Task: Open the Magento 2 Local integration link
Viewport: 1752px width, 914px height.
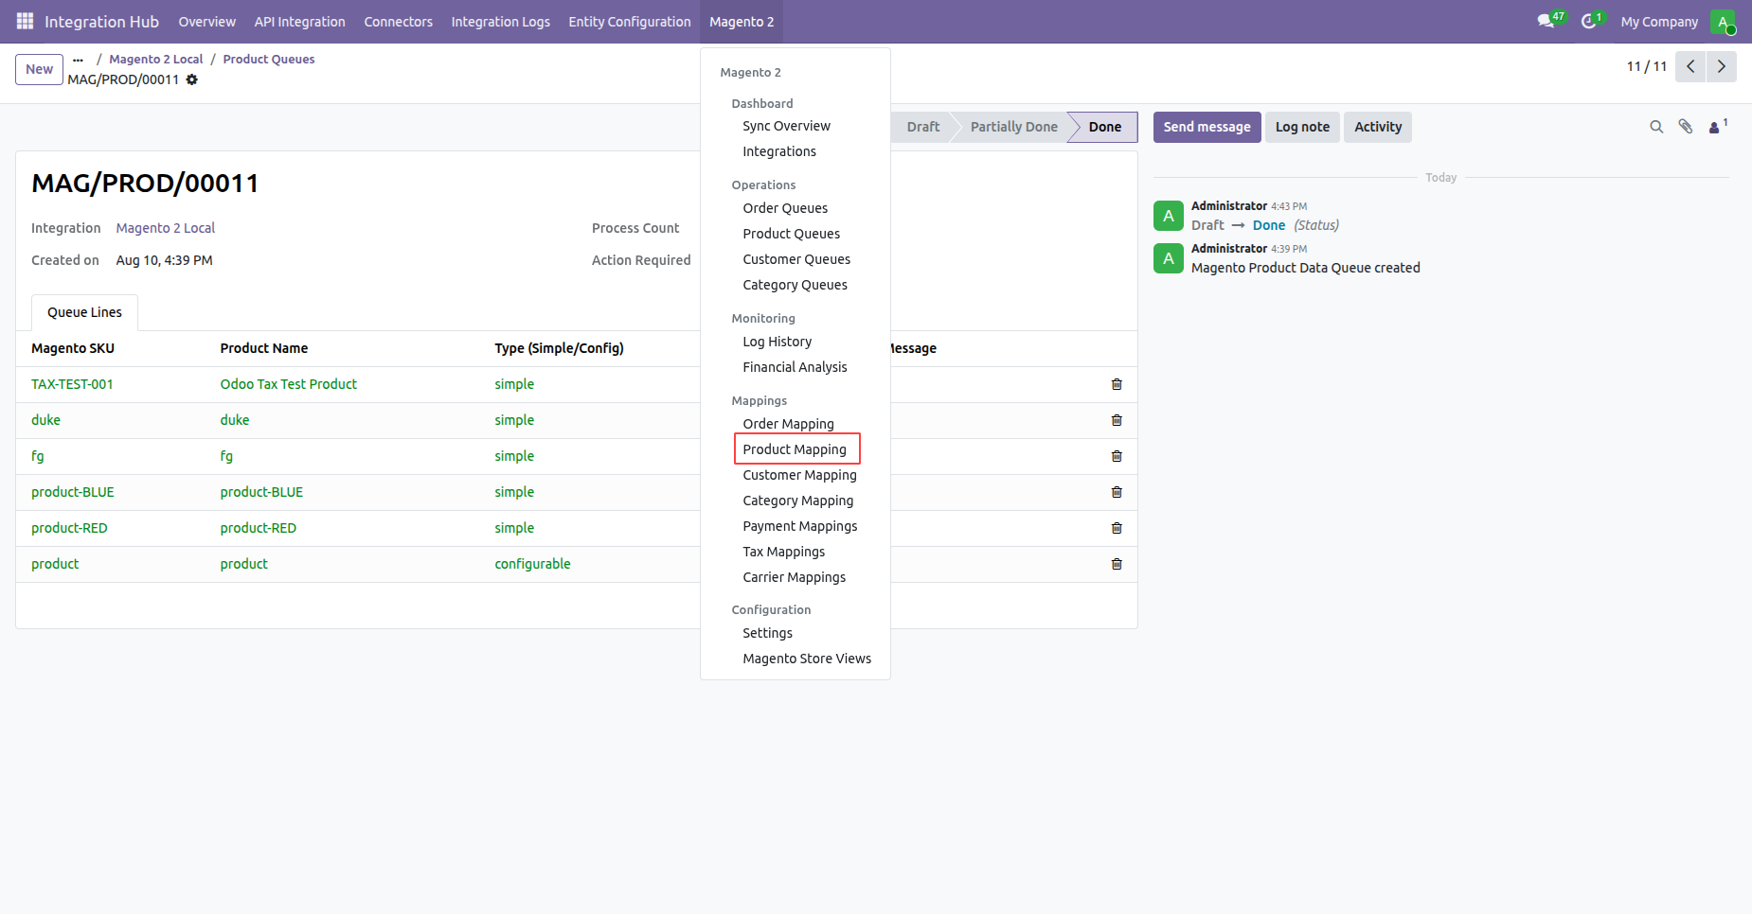Action: click(166, 228)
